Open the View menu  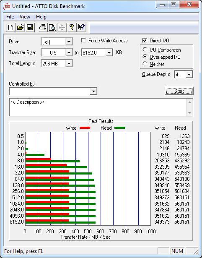pyautogui.click(x=25, y=17)
